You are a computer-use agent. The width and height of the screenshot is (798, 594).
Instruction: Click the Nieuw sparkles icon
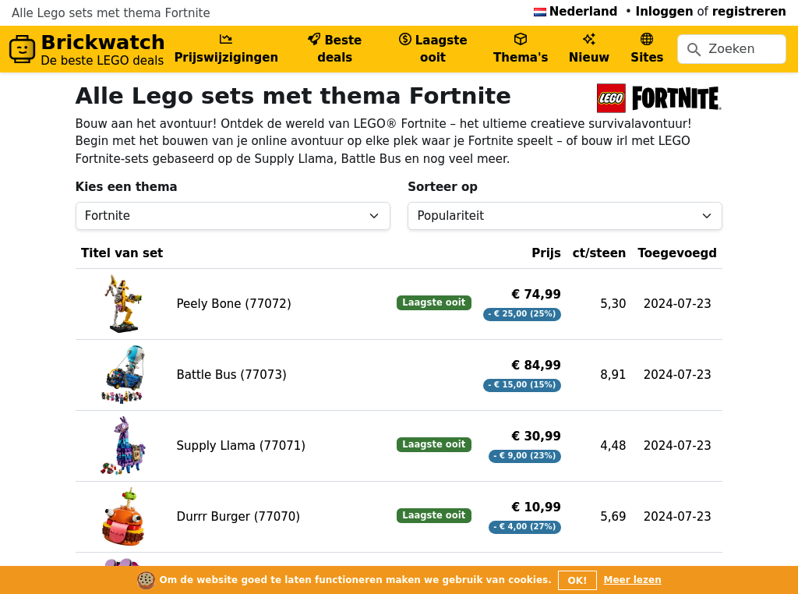pos(589,40)
